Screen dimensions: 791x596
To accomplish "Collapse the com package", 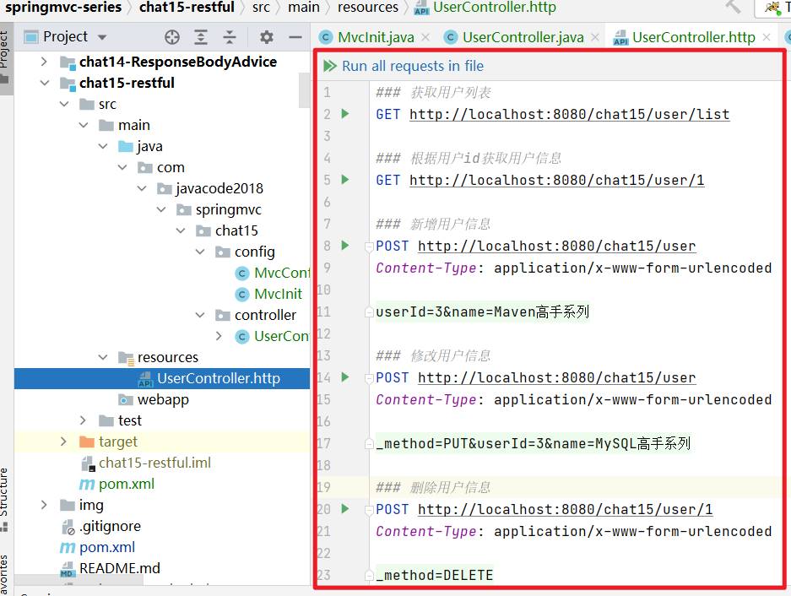I will coord(122,167).
